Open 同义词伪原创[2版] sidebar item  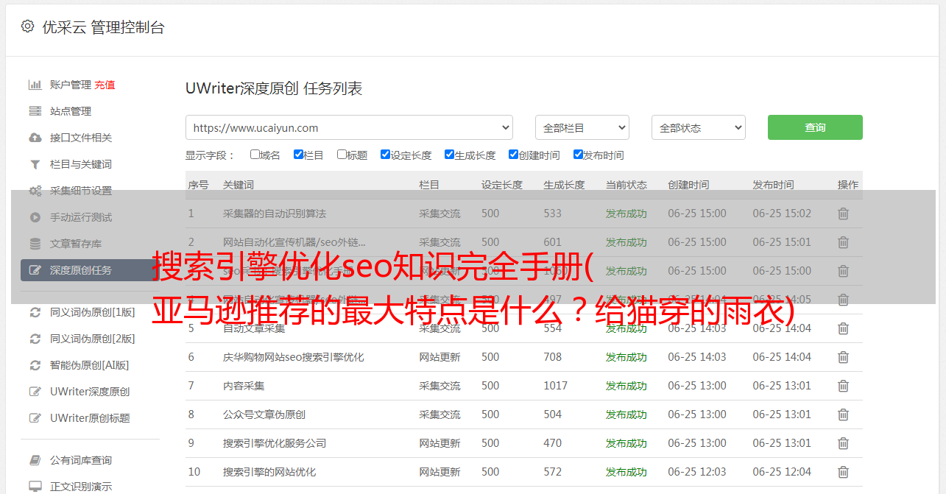coord(93,339)
